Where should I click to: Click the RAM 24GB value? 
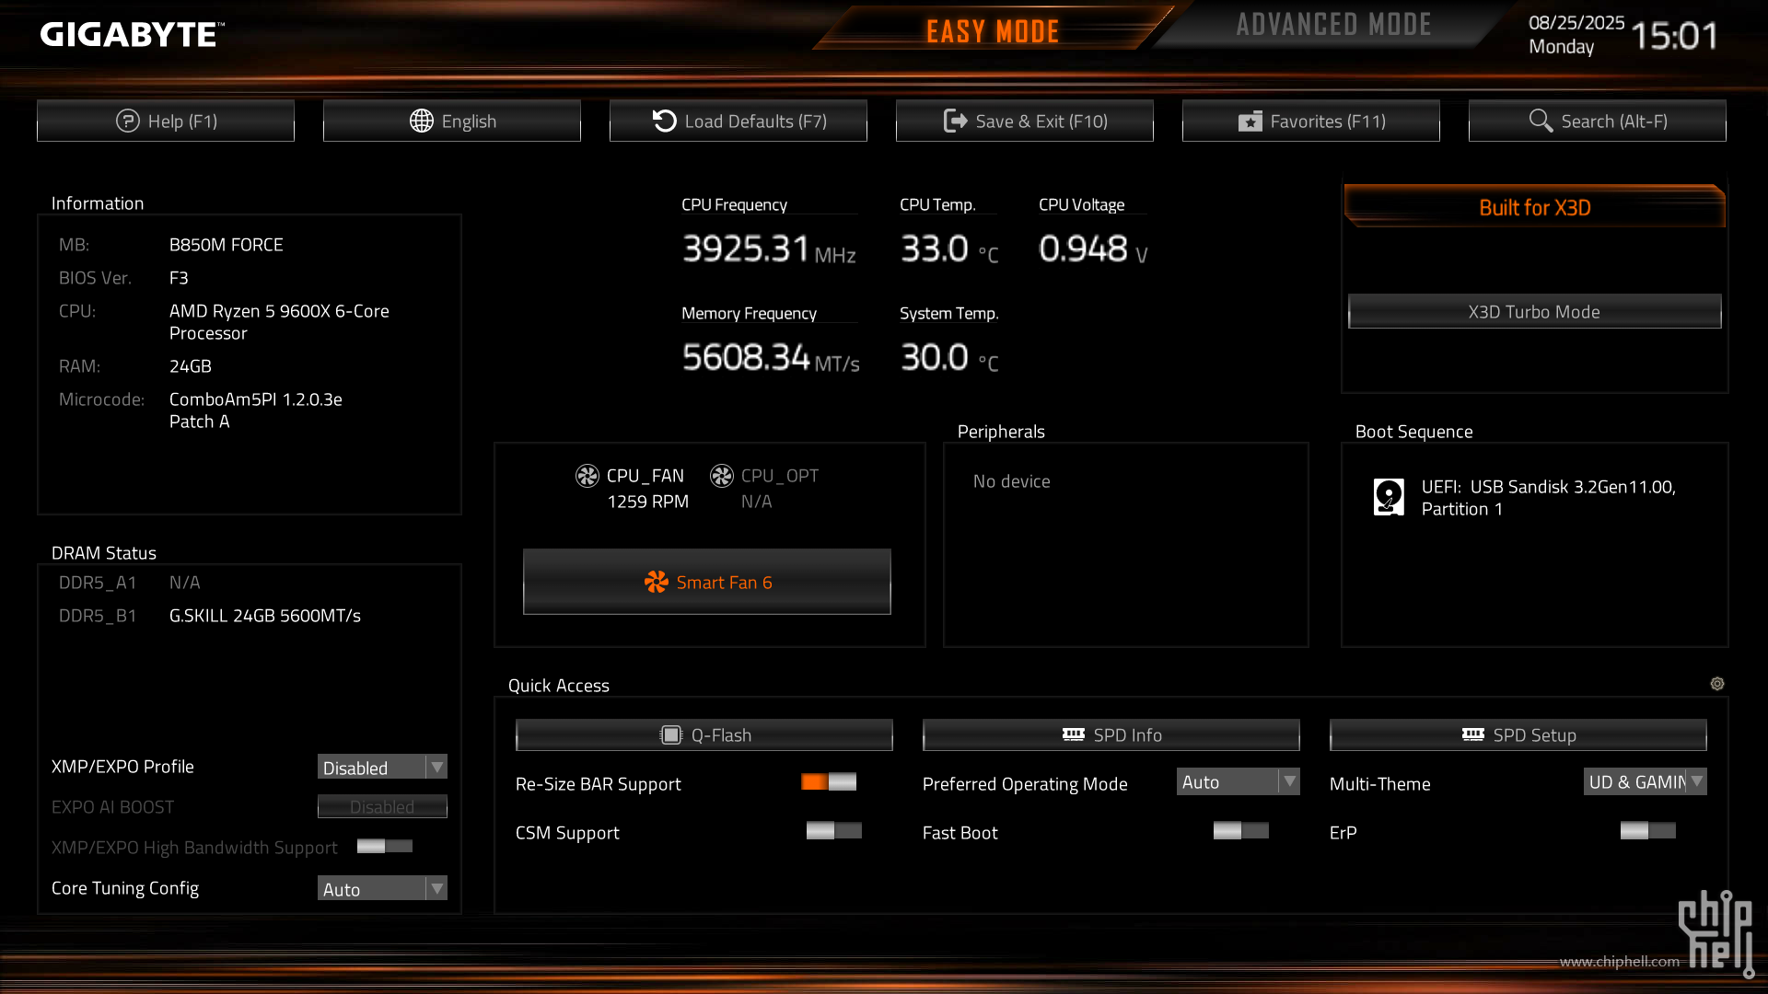click(190, 365)
